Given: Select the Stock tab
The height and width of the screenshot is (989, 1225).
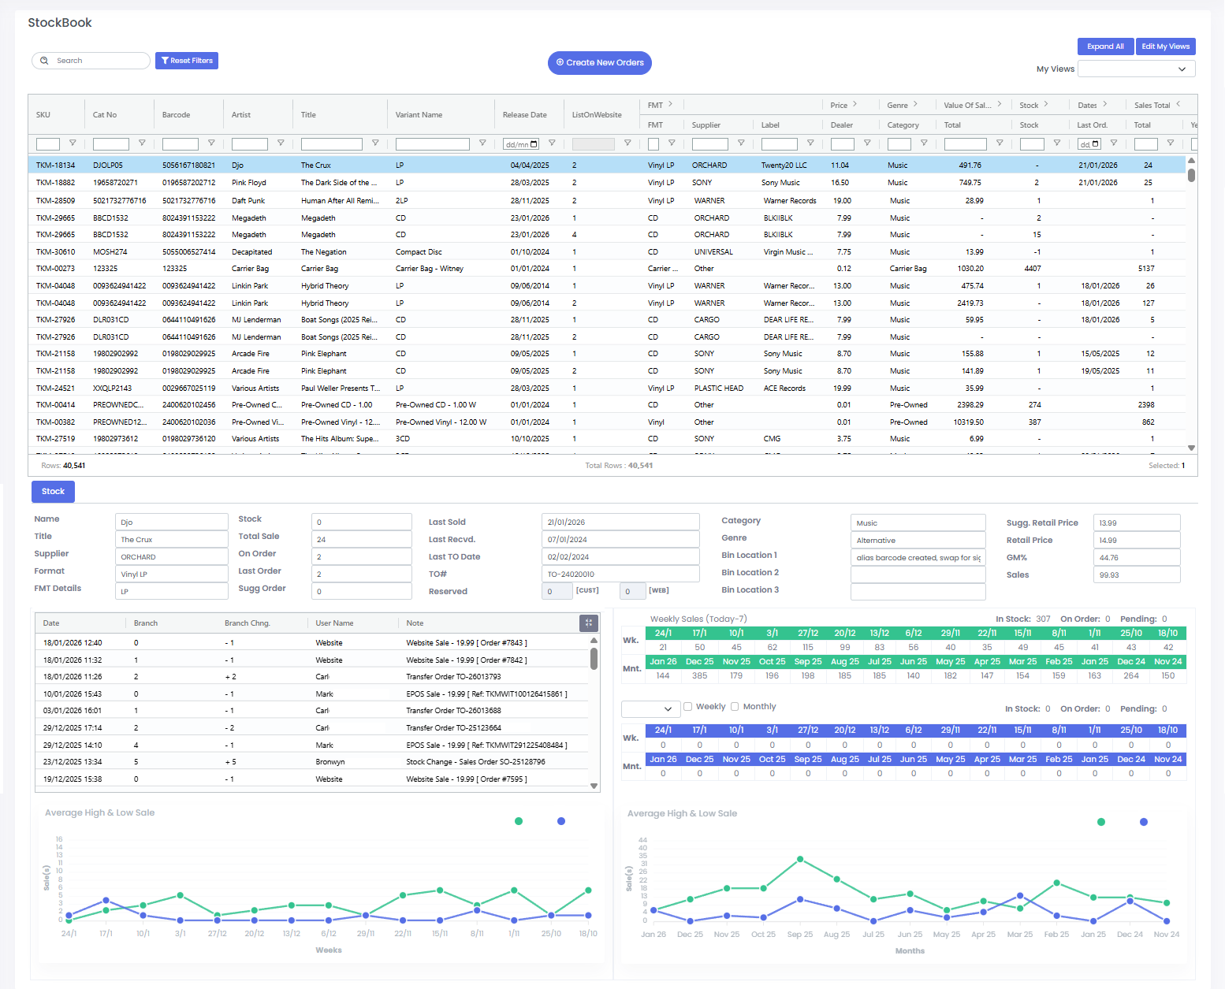Looking at the screenshot, I should [x=53, y=492].
